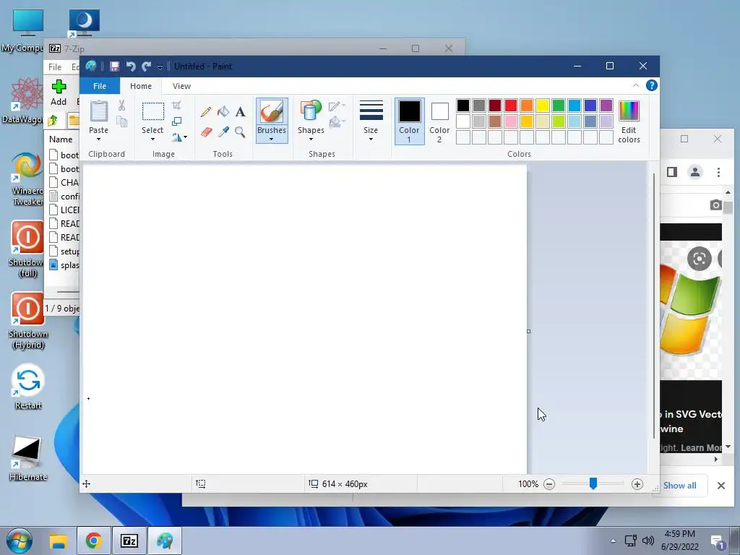Expand the Paste dropdown arrow
740x555 pixels.
98,139
